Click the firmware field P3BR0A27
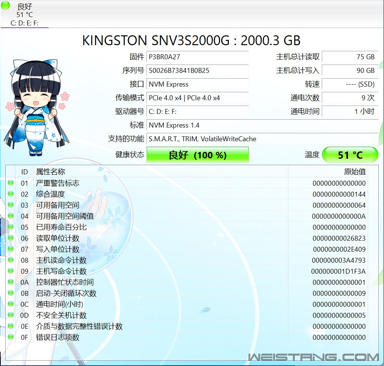This screenshot has height=366, width=384. pos(197,57)
